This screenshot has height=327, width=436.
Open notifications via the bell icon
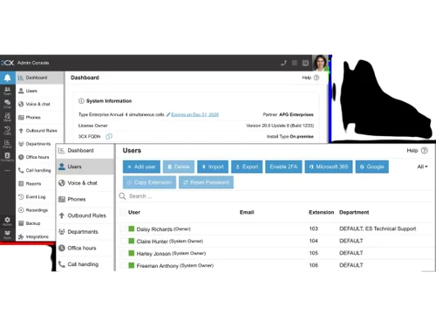point(8,78)
